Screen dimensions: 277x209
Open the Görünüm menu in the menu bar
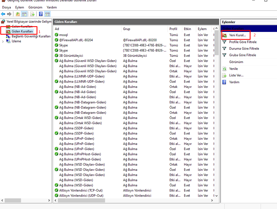pyautogui.click(x=35, y=7)
